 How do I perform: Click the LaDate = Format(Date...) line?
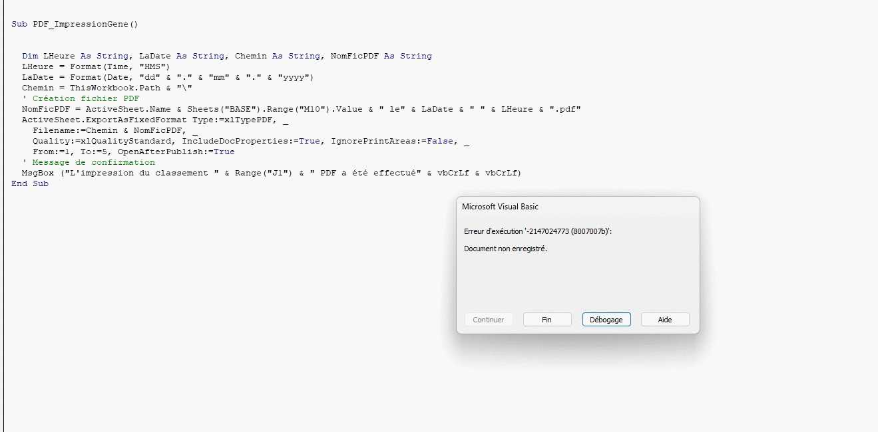(x=167, y=78)
